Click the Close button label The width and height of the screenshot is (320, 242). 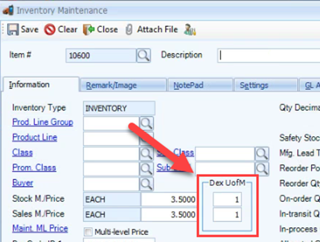(x=107, y=30)
